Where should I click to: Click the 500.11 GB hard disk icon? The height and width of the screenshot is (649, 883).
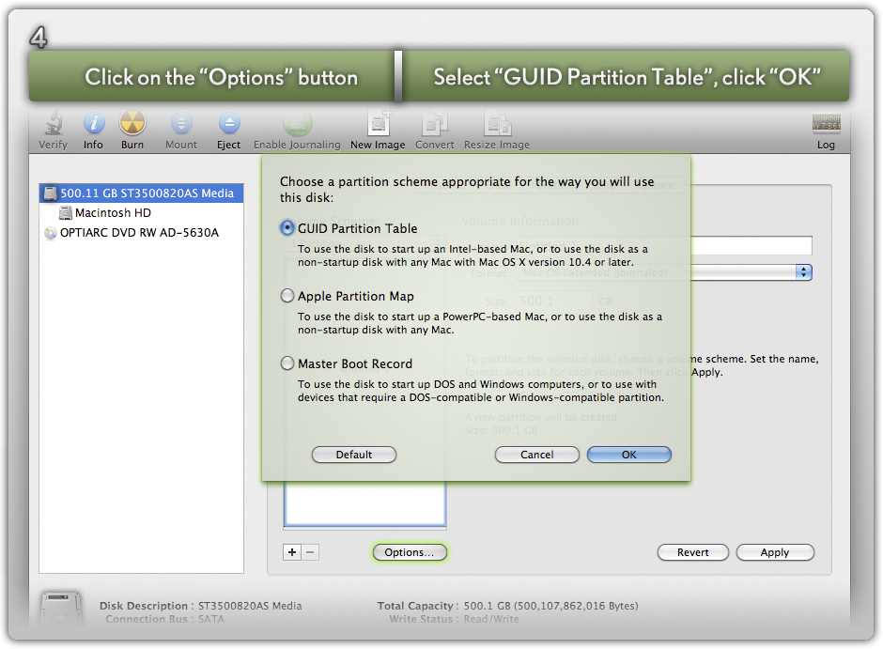coord(51,193)
